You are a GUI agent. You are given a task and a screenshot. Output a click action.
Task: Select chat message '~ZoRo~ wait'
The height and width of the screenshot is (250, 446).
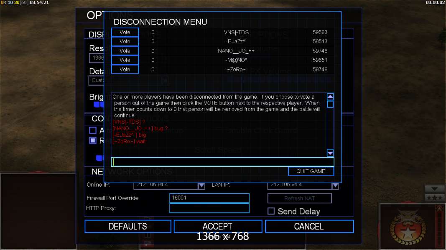[129, 141]
